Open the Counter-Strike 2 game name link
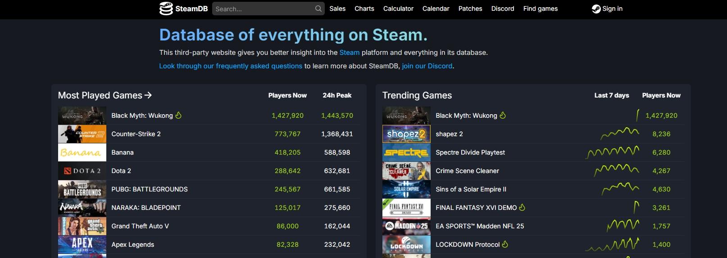Image resolution: width=727 pixels, height=258 pixels. coord(136,134)
